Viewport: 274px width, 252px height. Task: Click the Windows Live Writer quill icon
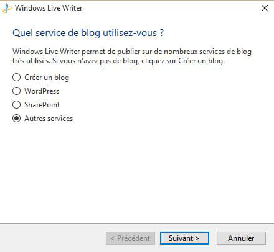[x=7, y=9]
